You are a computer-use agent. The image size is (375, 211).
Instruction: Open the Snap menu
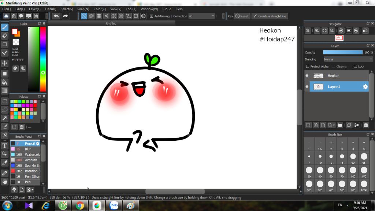[x=83, y=9]
